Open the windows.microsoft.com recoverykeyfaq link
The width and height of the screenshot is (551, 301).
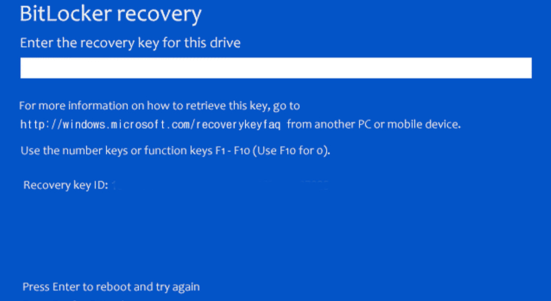click(x=151, y=125)
